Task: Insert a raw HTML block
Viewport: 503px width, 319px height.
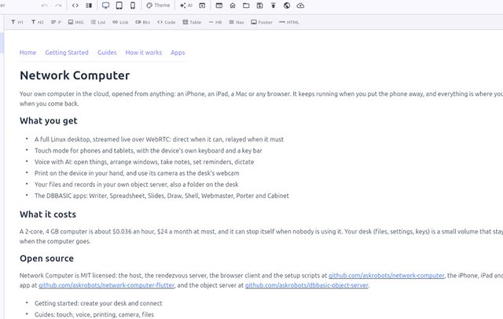Action: (x=289, y=22)
